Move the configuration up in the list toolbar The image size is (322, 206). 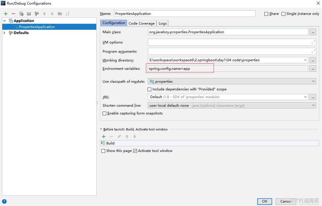(45, 14)
